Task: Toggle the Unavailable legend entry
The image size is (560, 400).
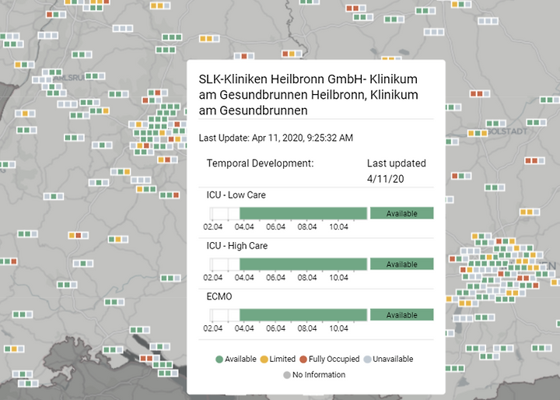Action: (388, 359)
